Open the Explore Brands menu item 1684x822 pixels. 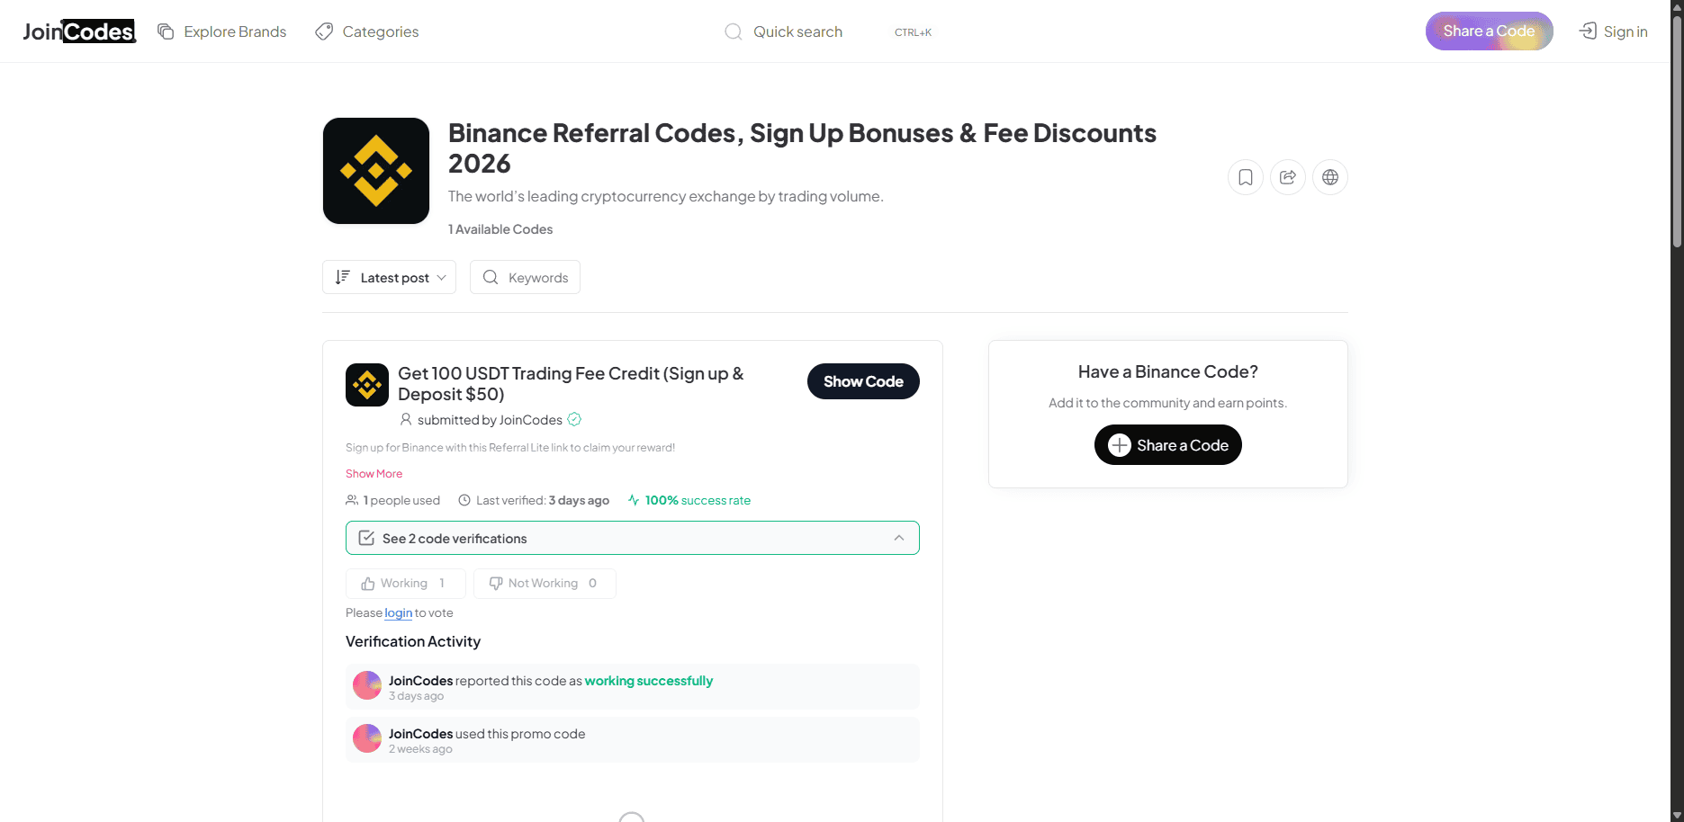coord(222,31)
